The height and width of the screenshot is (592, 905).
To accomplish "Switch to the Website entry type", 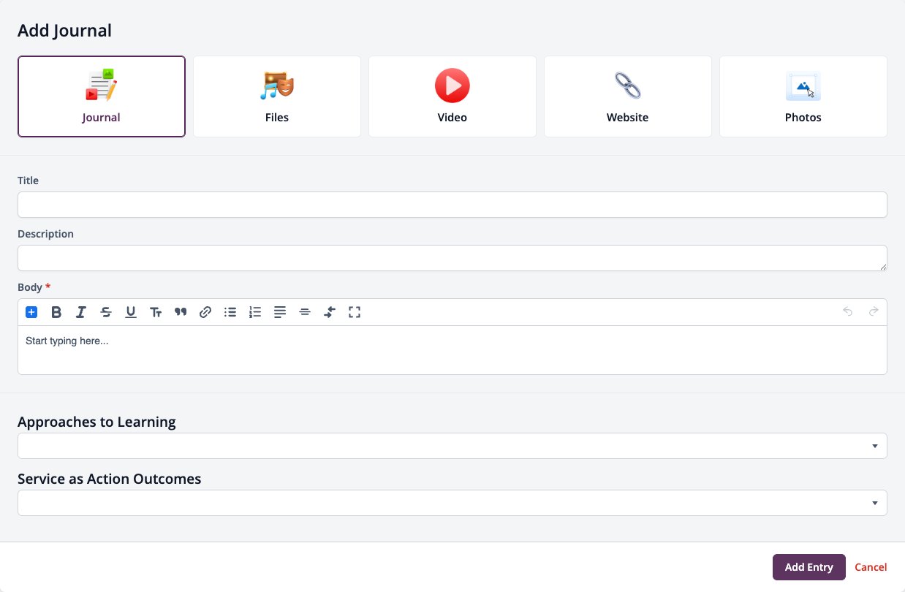I will pyautogui.click(x=628, y=96).
